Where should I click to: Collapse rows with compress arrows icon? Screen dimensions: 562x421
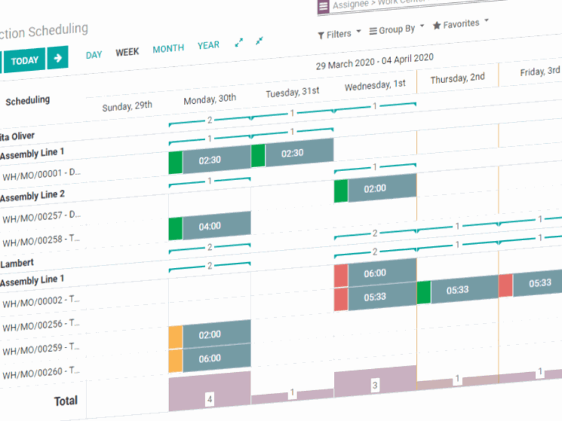(260, 41)
